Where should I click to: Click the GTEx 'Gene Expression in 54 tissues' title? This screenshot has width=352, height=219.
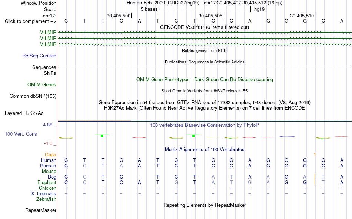coord(205,102)
